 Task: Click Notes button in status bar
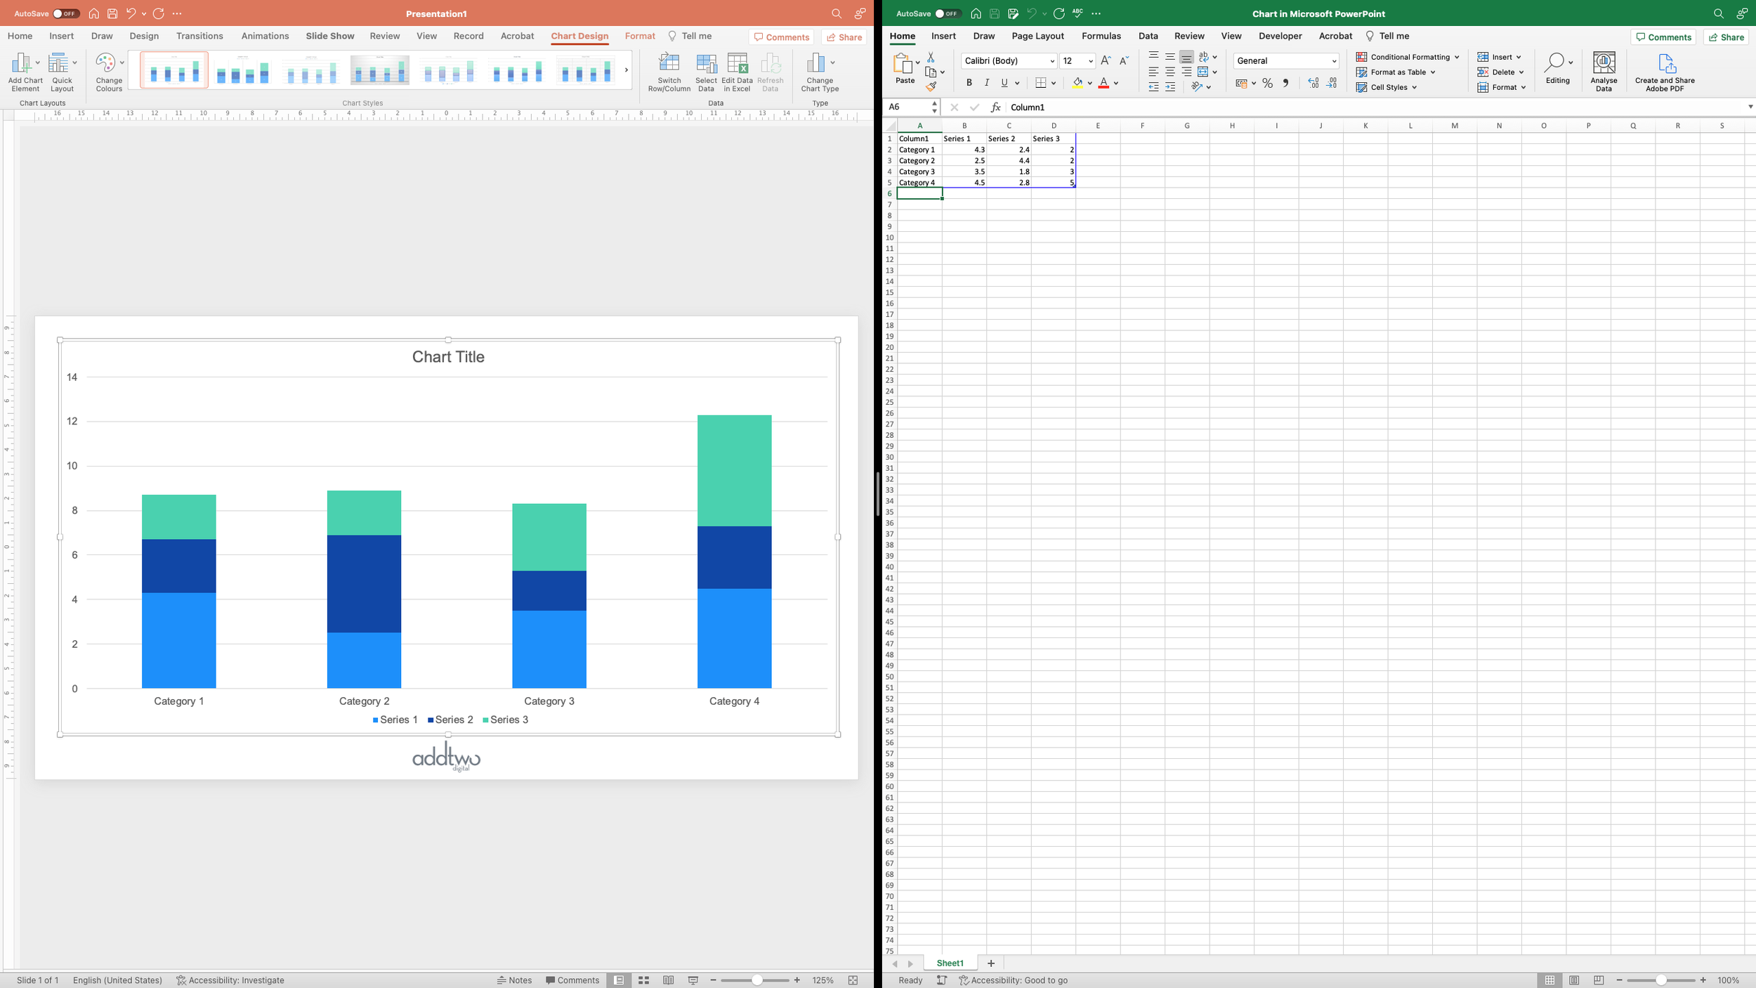pos(514,980)
